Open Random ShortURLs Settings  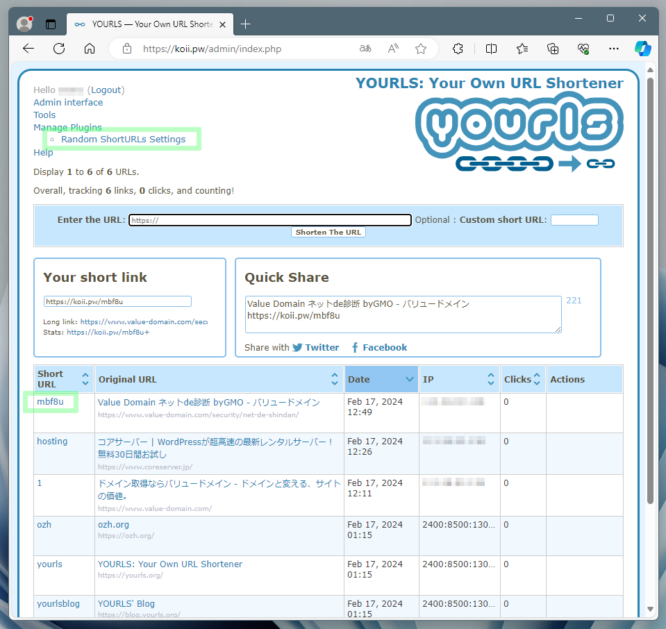[x=123, y=140]
